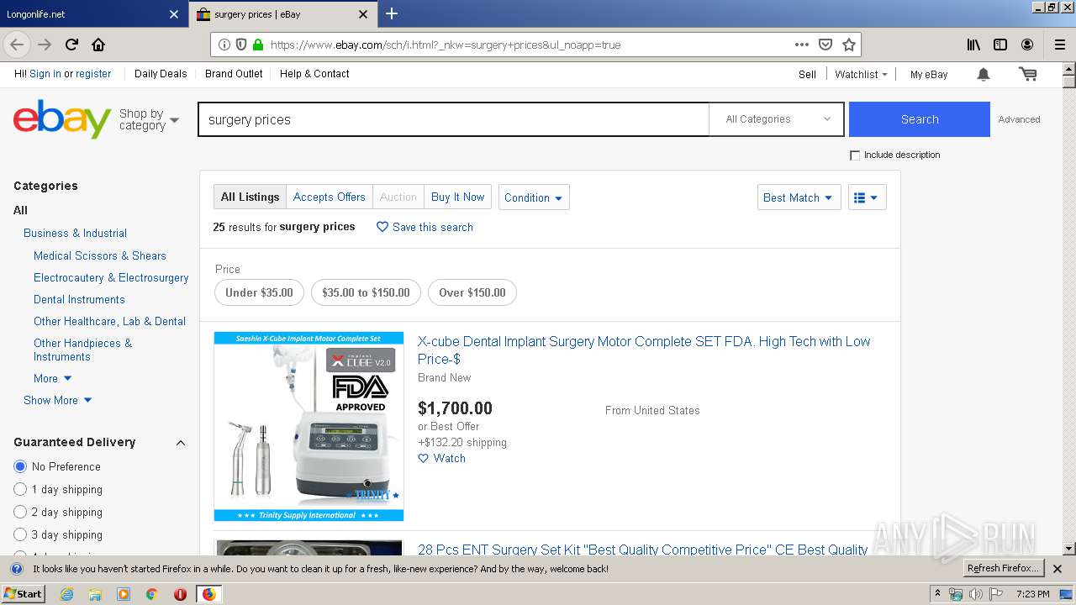This screenshot has height=605, width=1076.
Task: Select 1 day shipping option
Action: 20,489
